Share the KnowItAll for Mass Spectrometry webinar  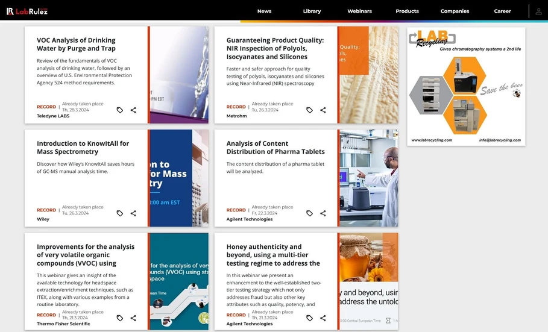tap(133, 213)
